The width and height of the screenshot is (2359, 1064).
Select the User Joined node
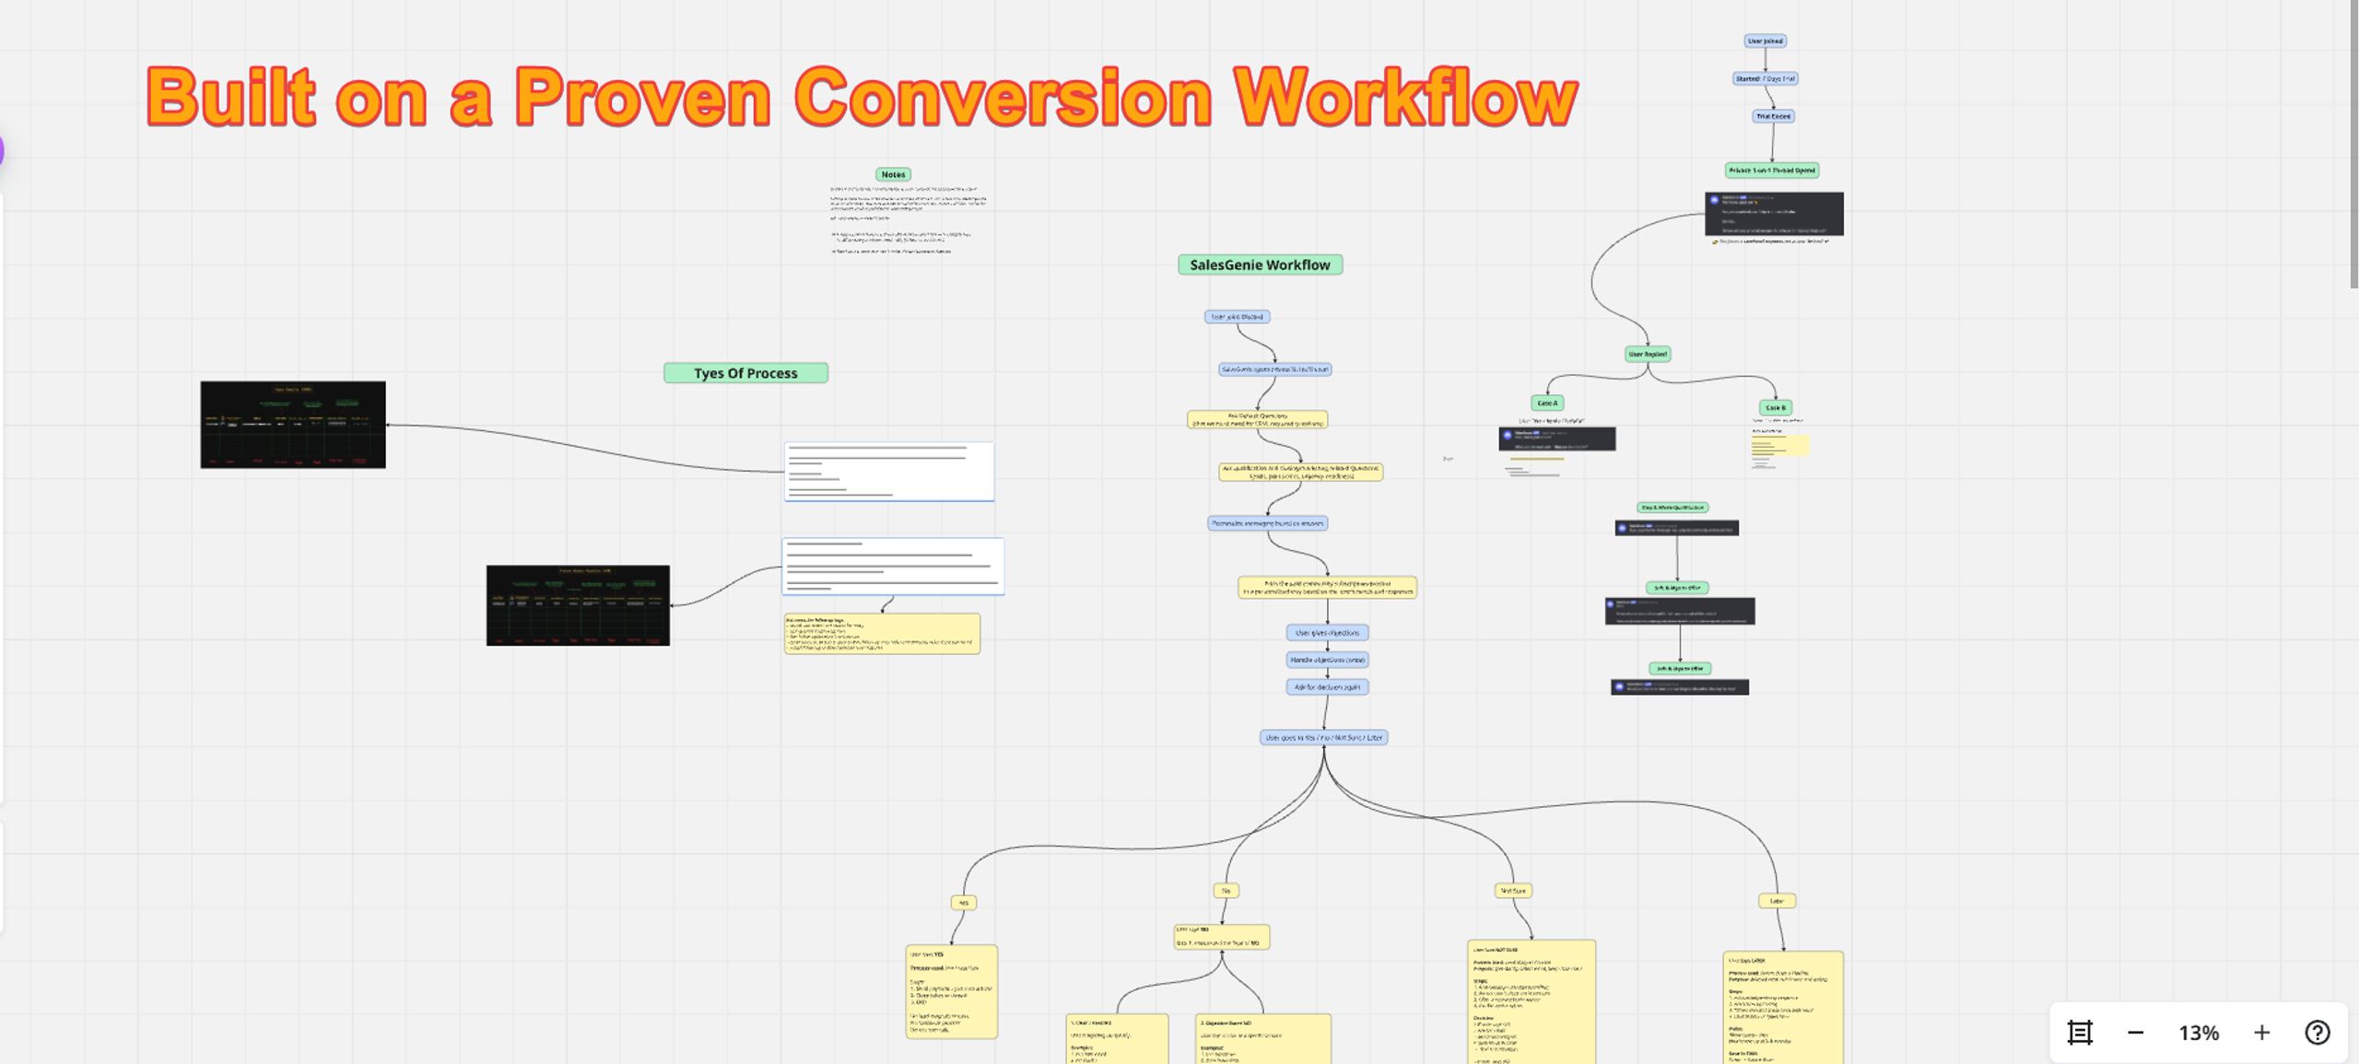(1766, 41)
